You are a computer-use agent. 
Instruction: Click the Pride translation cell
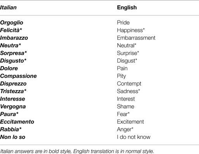point(123,22)
